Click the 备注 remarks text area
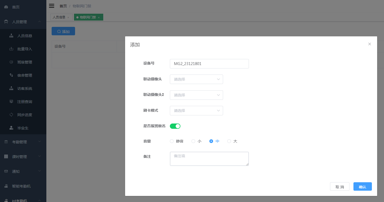This screenshot has height=202, width=384. click(209, 159)
